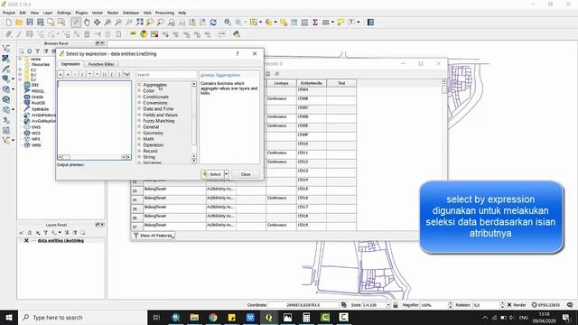Open the Processing menu
The width and height of the screenshot is (578, 325).
164,13
